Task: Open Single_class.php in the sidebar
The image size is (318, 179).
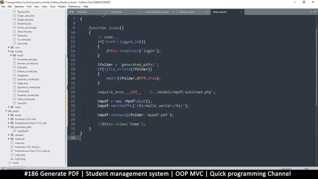Action: click(25, 15)
